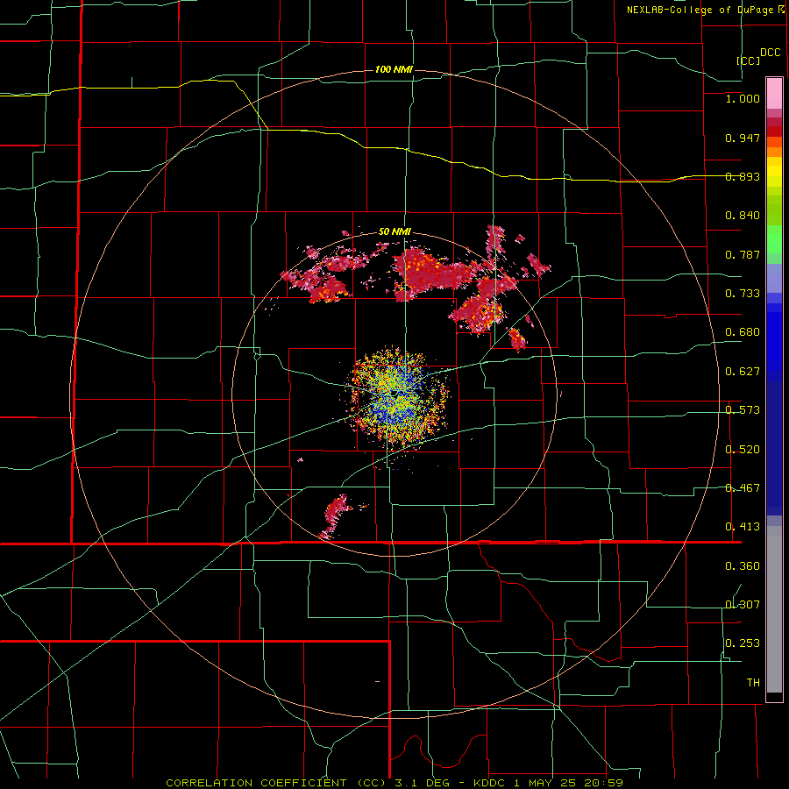Select the 0.573 scale value
This screenshot has height=789, width=789.
[743, 410]
